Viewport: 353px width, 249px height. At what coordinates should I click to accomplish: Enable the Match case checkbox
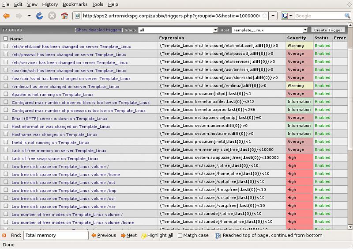180,235
